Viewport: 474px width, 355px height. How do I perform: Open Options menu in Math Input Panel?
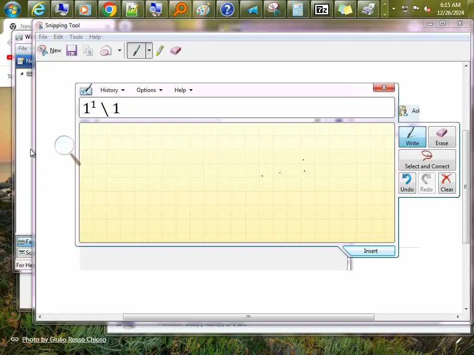[x=150, y=90]
